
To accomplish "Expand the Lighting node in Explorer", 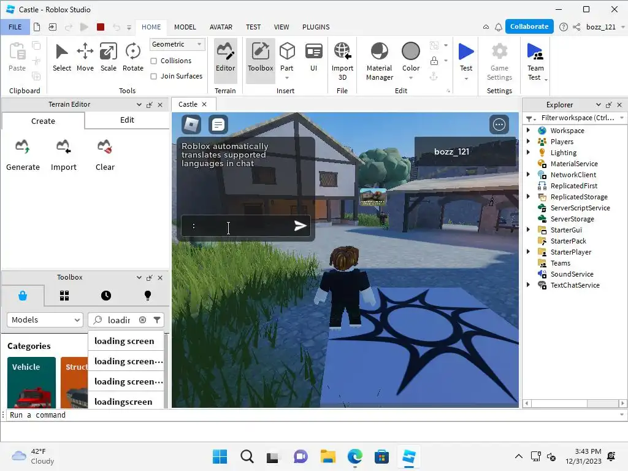I will (x=528, y=152).
